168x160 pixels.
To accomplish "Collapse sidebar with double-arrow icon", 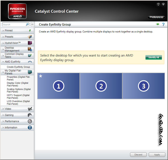I will tap(32, 25).
